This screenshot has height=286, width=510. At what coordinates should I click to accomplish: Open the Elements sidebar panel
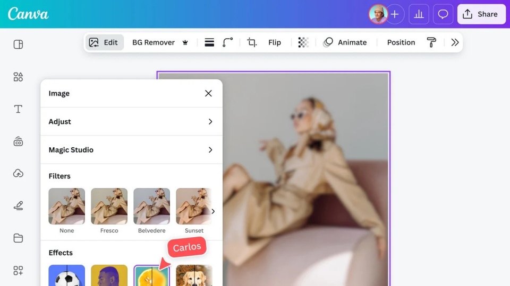pos(18,77)
